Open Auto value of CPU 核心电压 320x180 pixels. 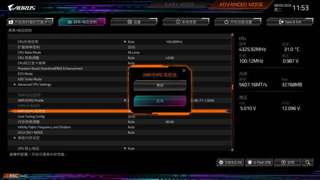[x=131, y=148]
